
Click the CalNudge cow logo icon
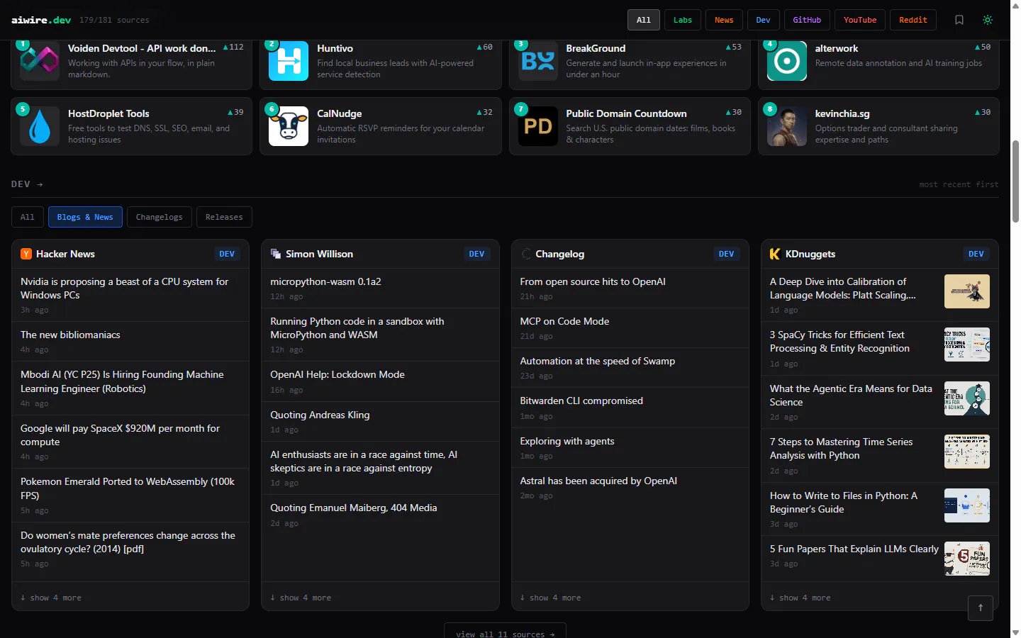289,126
